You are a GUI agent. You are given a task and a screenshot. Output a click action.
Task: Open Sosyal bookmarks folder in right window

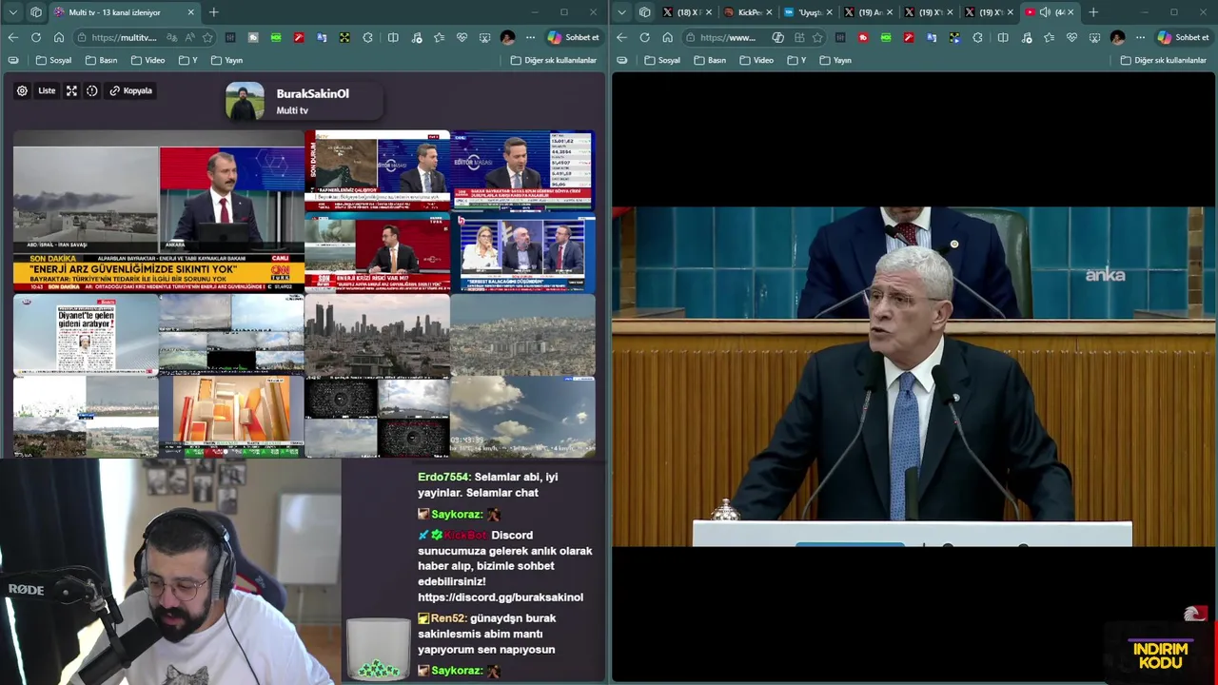(x=662, y=60)
